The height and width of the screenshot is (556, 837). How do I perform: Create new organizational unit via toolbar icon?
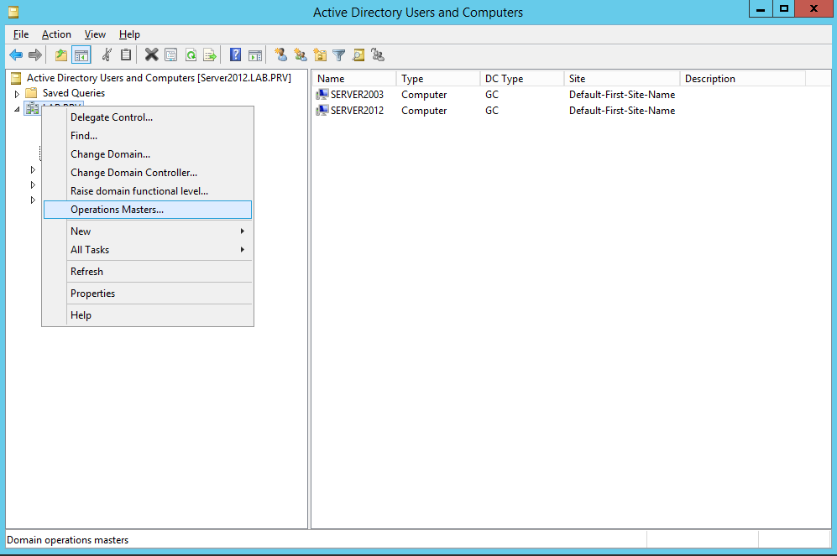tap(320, 55)
